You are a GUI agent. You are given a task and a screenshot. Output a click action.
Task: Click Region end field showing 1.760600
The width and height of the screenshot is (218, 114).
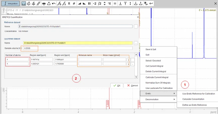point(66,64)
